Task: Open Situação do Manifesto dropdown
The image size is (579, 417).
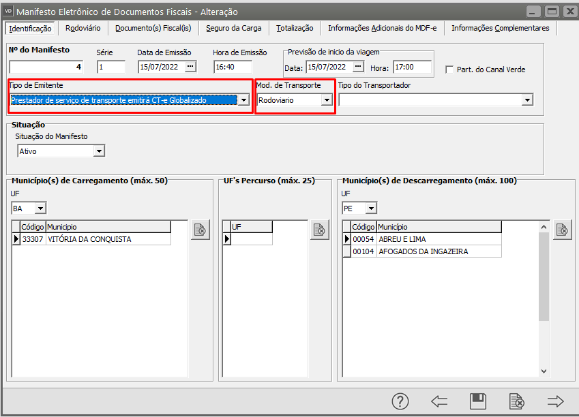Action: pyautogui.click(x=100, y=151)
